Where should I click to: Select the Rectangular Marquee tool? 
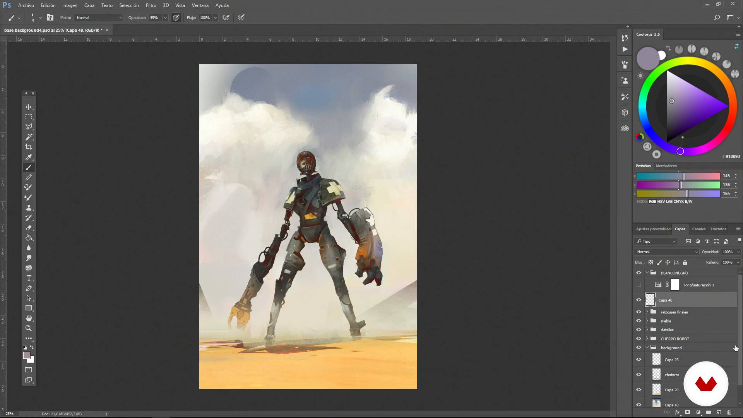pos(29,117)
